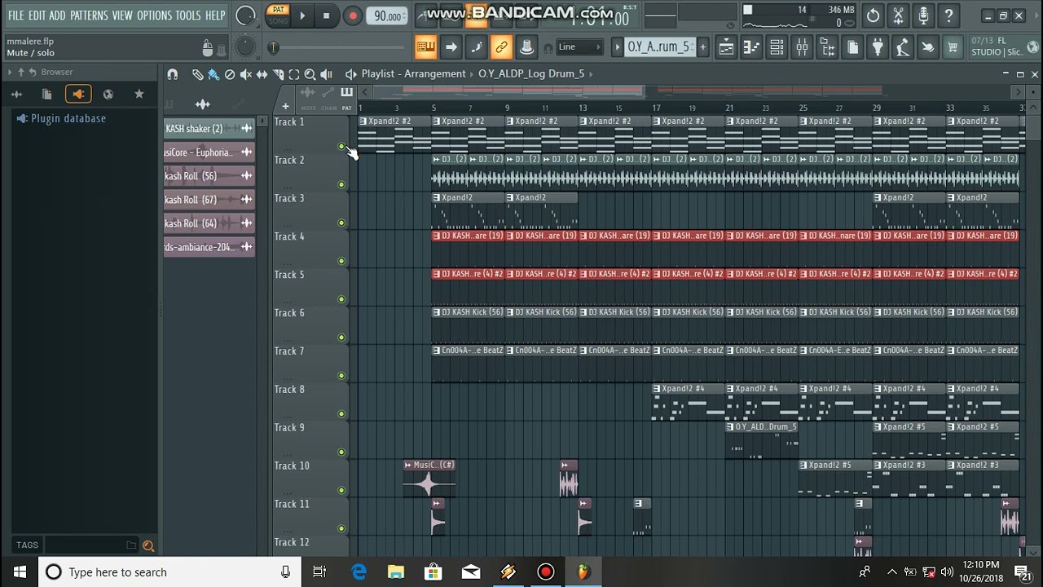Open the OPTIONS menu
Image resolution: width=1043 pixels, height=587 pixels.
tap(154, 15)
